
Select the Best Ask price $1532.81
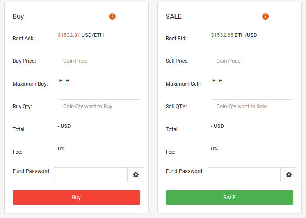[x=69, y=35]
